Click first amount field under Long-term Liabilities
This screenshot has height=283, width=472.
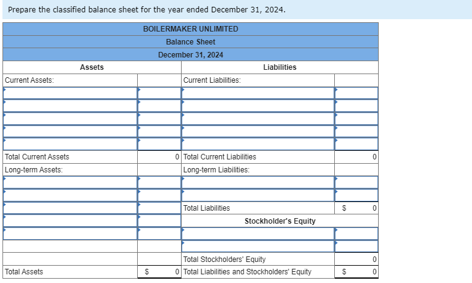coord(356,182)
